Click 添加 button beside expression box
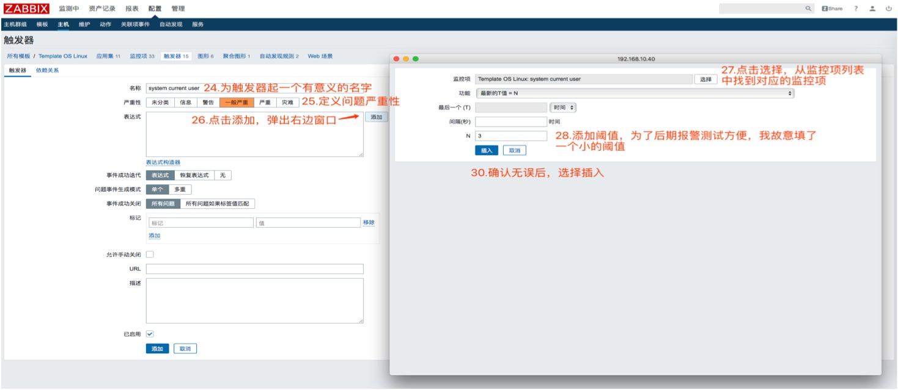This screenshot has height=390, width=898. (x=377, y=117)
